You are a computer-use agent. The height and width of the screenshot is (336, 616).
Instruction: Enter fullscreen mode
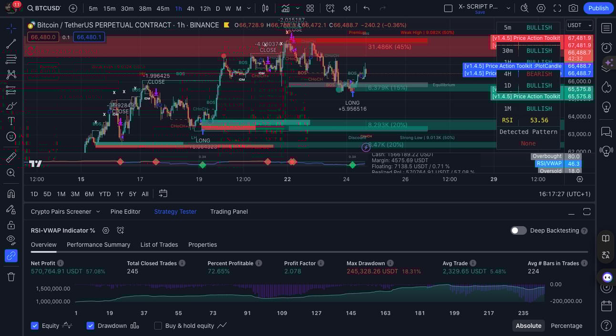[557, 8]
